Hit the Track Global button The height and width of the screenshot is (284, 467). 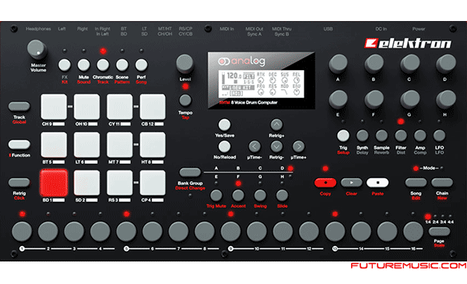tap(19, 107)
